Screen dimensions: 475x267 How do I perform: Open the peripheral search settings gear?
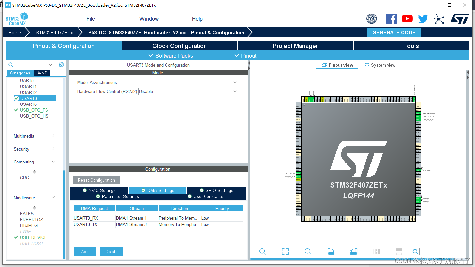coord(61,65)
